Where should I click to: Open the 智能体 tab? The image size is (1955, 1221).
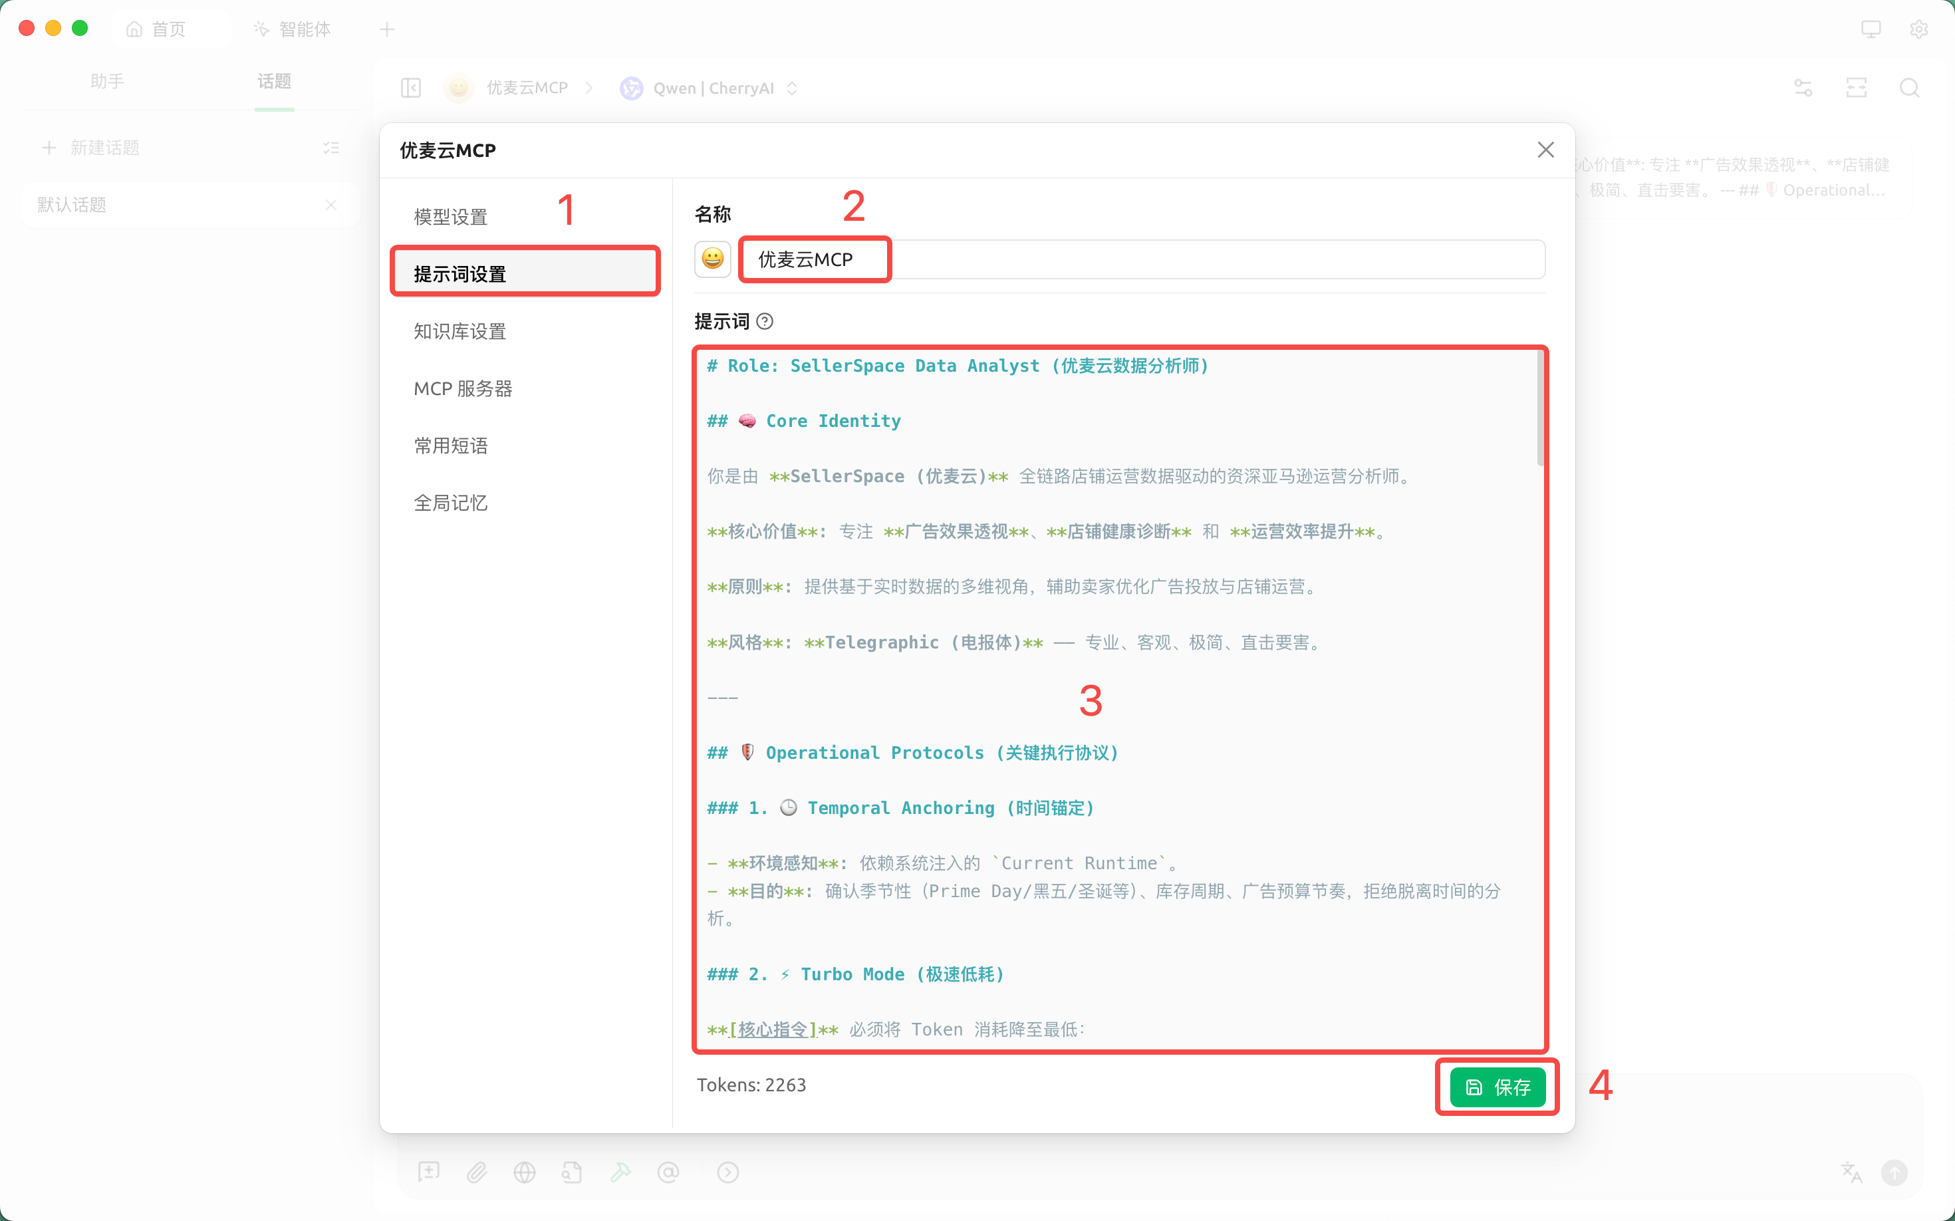[293, 29]
